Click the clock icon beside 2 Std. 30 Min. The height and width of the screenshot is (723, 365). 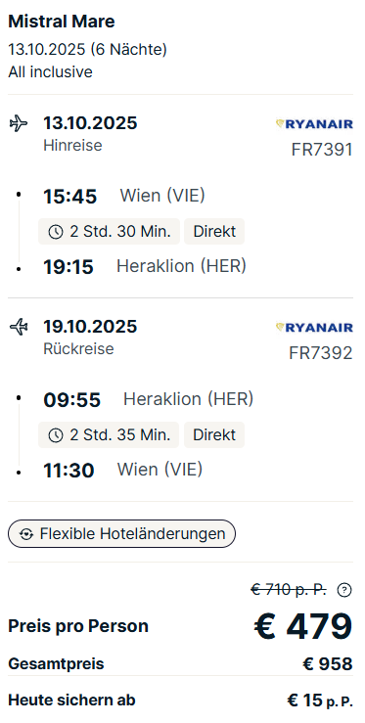click(56, 232)
